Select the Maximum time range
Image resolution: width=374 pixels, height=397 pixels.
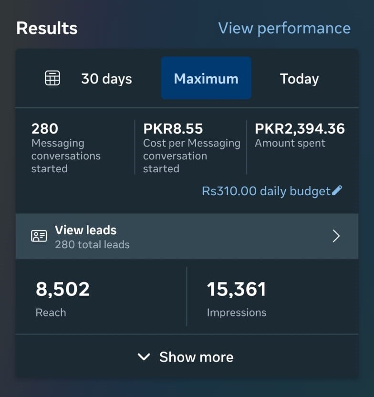click(x=206, y=78)
